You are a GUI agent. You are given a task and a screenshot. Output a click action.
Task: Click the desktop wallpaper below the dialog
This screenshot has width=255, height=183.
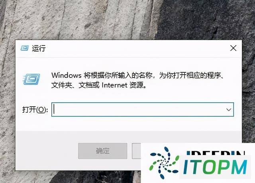73,177
